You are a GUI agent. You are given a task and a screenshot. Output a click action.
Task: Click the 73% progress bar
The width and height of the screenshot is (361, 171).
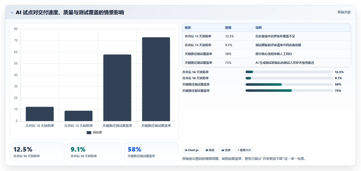(289, 91)
